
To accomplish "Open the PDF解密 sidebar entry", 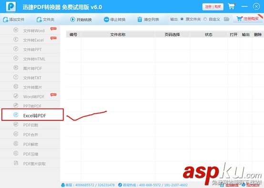I will (30, 144).
